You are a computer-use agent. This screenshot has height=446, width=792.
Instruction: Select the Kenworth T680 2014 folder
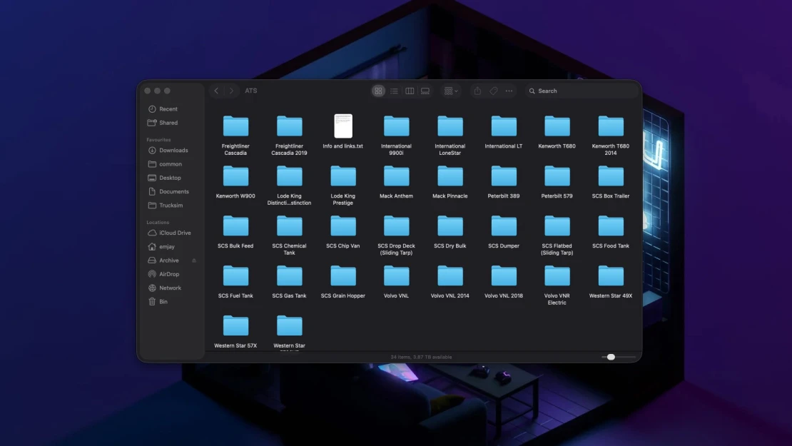(x=611, y=126)
